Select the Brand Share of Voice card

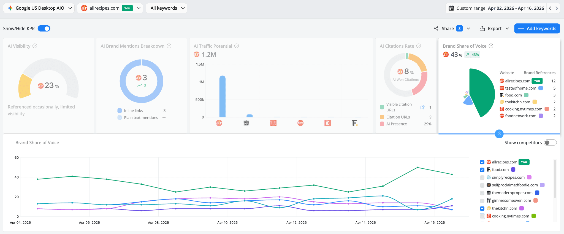click(499, 86)
